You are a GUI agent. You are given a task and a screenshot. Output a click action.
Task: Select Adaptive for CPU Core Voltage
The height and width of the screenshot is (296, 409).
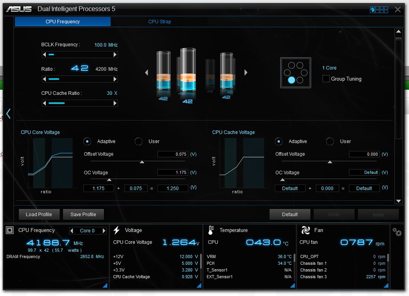[x=87, y=141]
